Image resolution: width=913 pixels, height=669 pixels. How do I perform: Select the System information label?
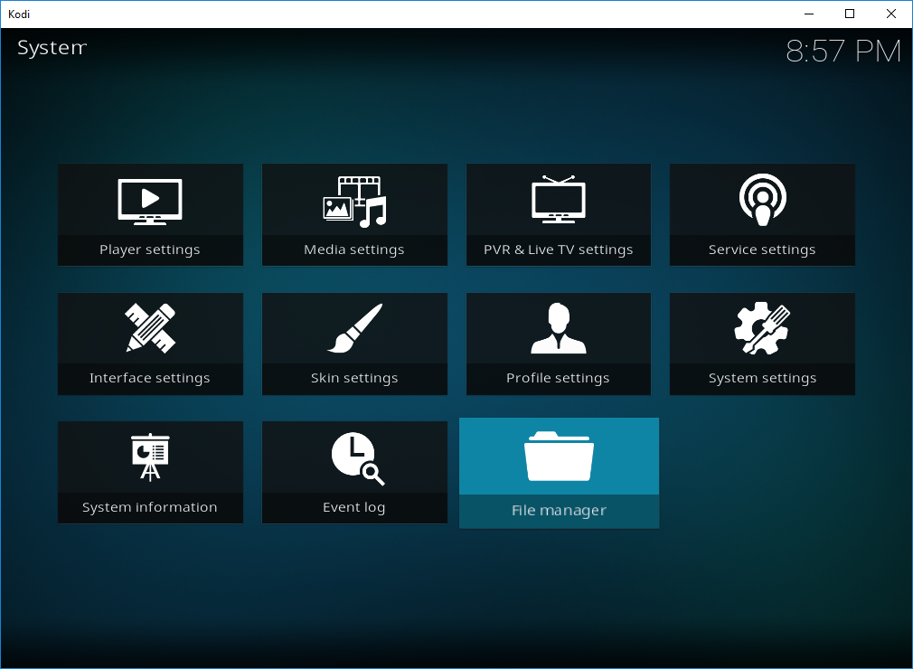point(150,507)
